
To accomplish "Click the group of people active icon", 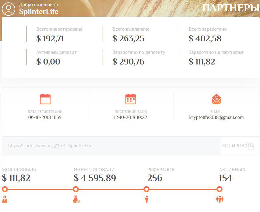I will click(220, 200).
